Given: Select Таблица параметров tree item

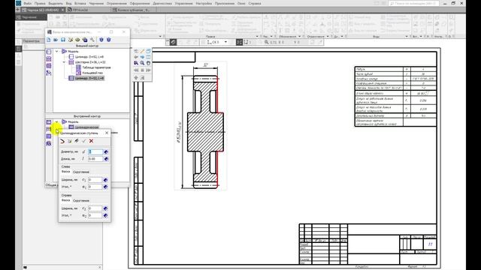Looking at the screenshot, I should click(96, 67).
